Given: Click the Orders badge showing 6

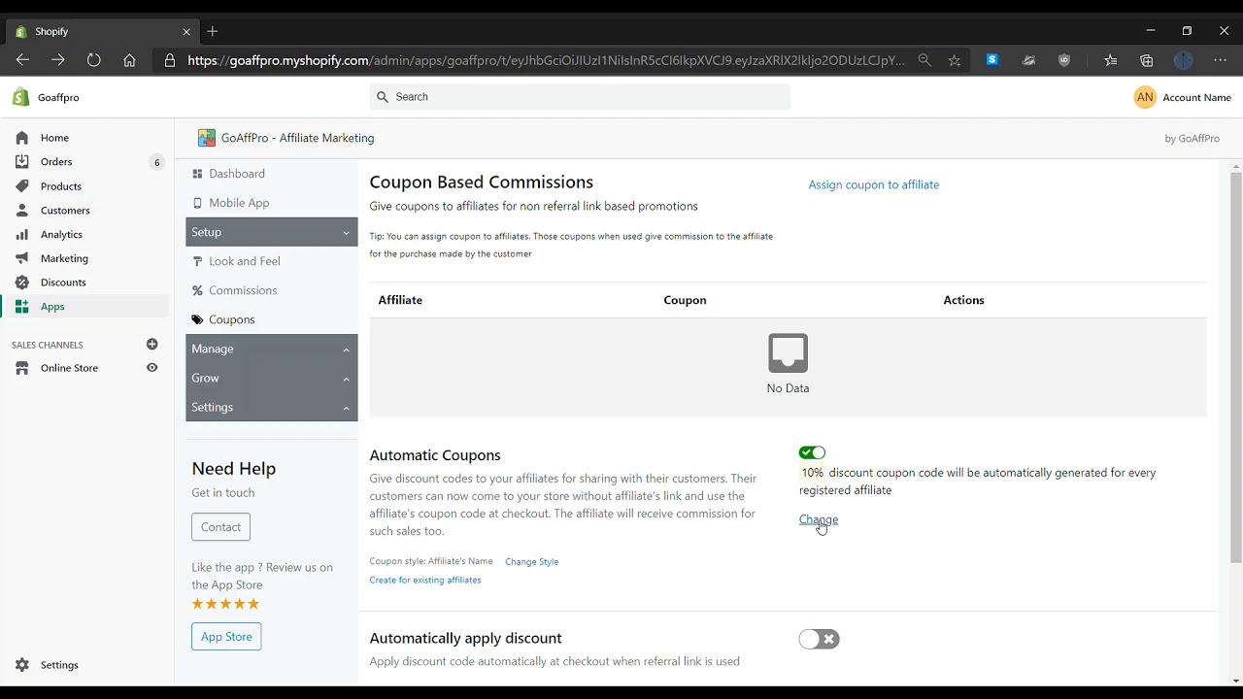Looking at the screenshot, I should point(156,162).
